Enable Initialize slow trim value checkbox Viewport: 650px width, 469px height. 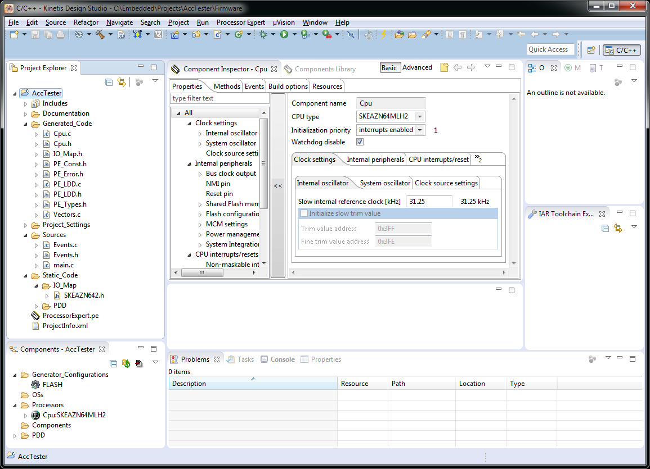click(x=304, y=213)
